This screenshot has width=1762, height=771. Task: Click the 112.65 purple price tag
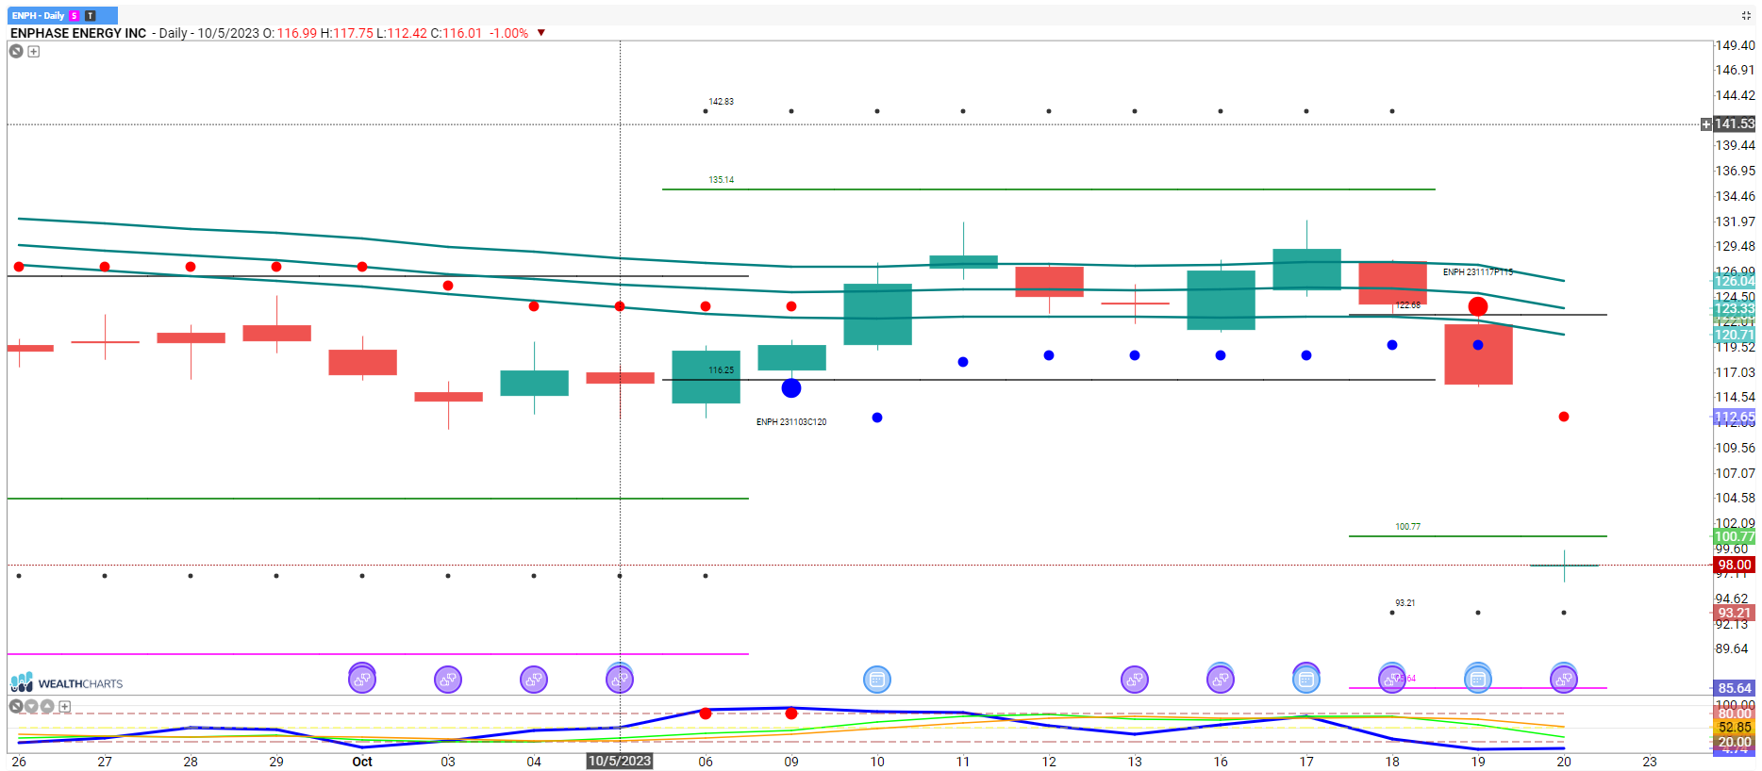[1735, 417]
